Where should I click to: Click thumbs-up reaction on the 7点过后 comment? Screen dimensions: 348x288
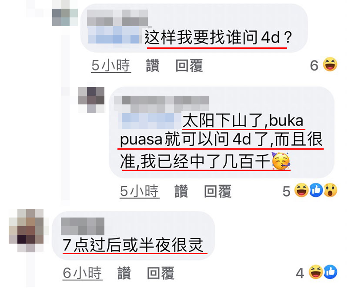[331, 272]
